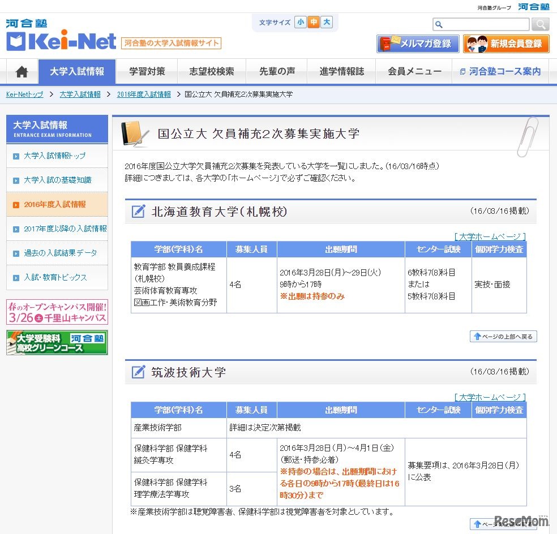Open 大学ホームページ link for 筑波技術大学
This screenshot has height=534, width=557.
click(x=490, y=397)
